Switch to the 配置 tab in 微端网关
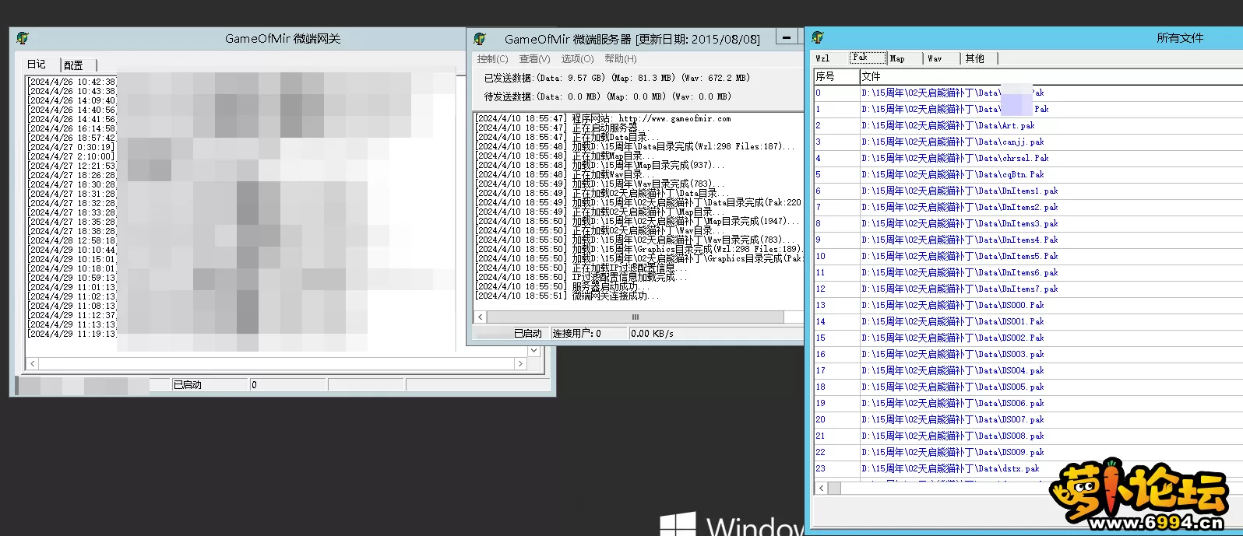The height and width of the screenshot is (536, 1243). (73, 65)
